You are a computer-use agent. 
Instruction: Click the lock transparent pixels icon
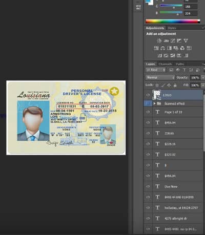click(157, 85)
